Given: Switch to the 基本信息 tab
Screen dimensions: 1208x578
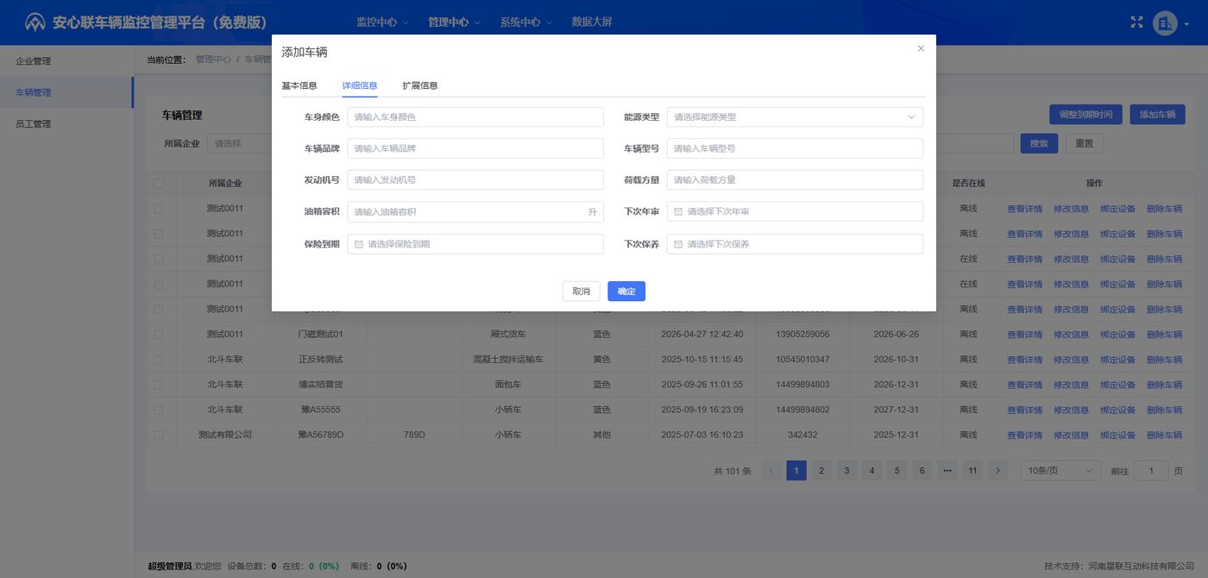Looking at the screenshot, I should tap(299, 85).
